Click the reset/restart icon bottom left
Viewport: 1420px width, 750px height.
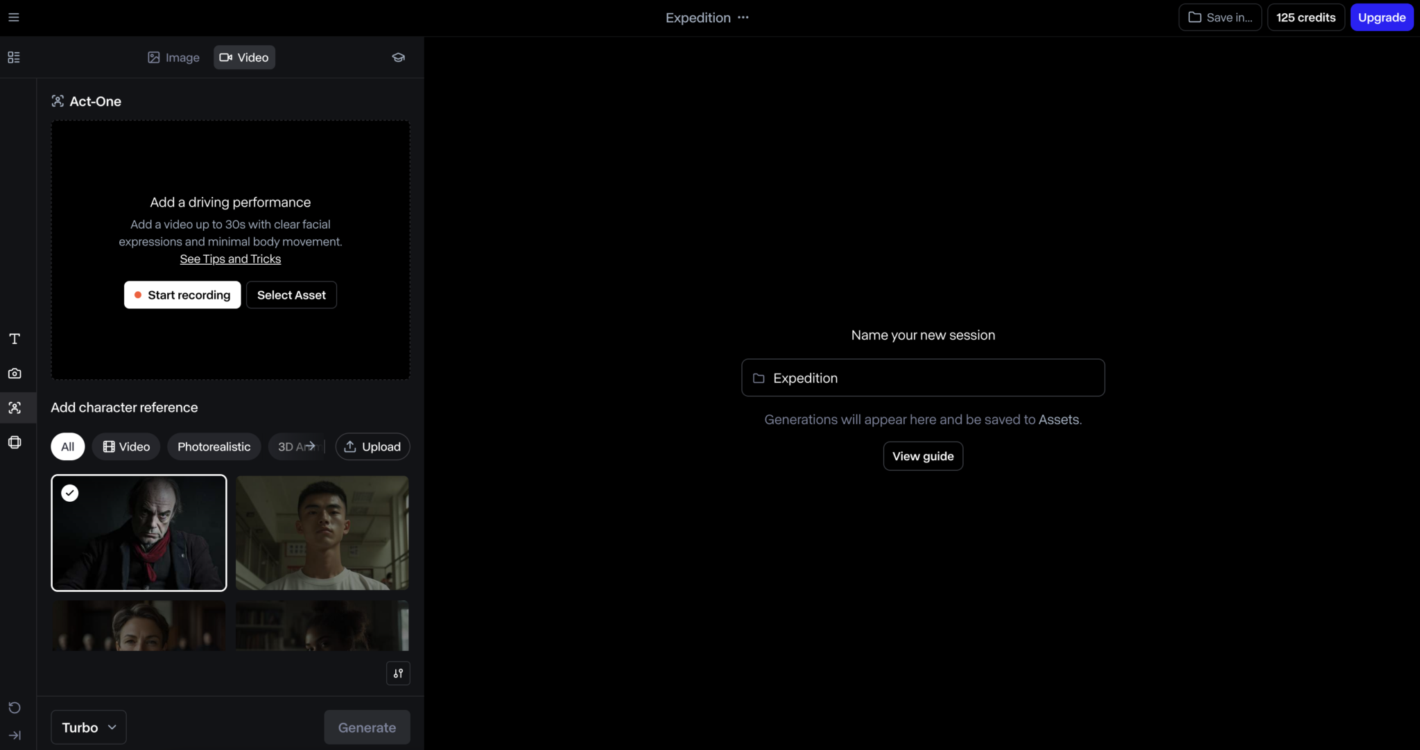pos(14,707)
